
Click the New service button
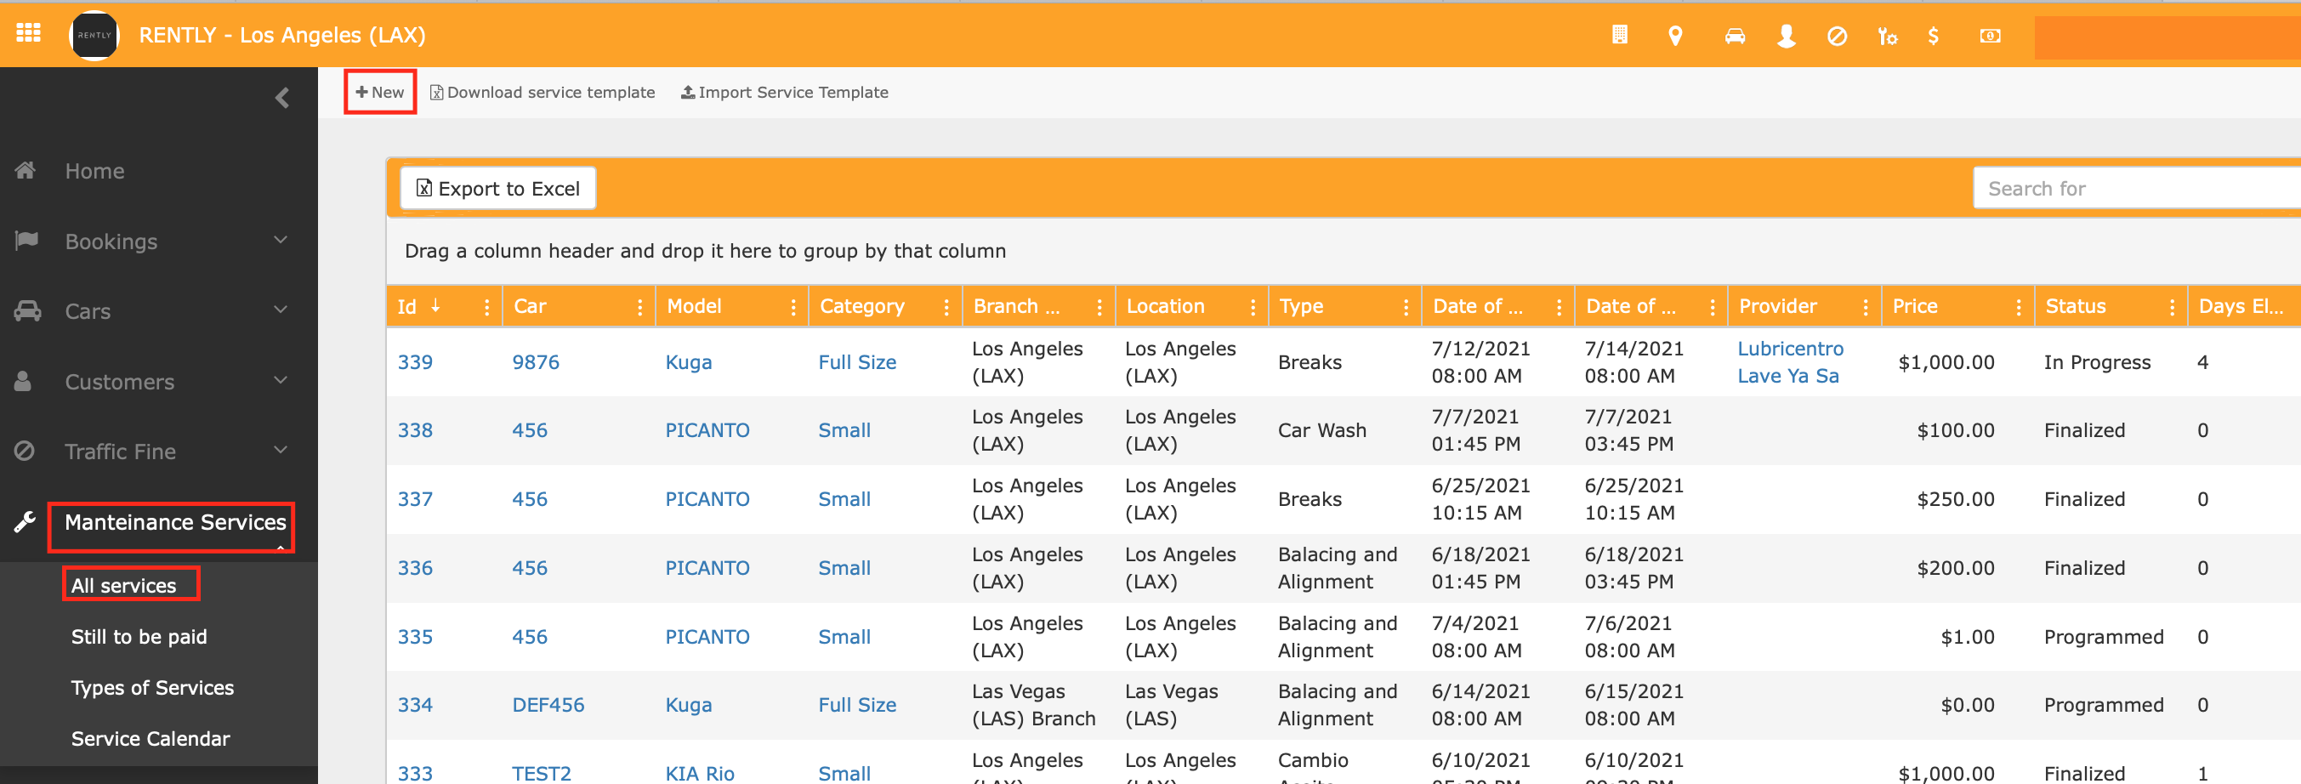point(379,92)
